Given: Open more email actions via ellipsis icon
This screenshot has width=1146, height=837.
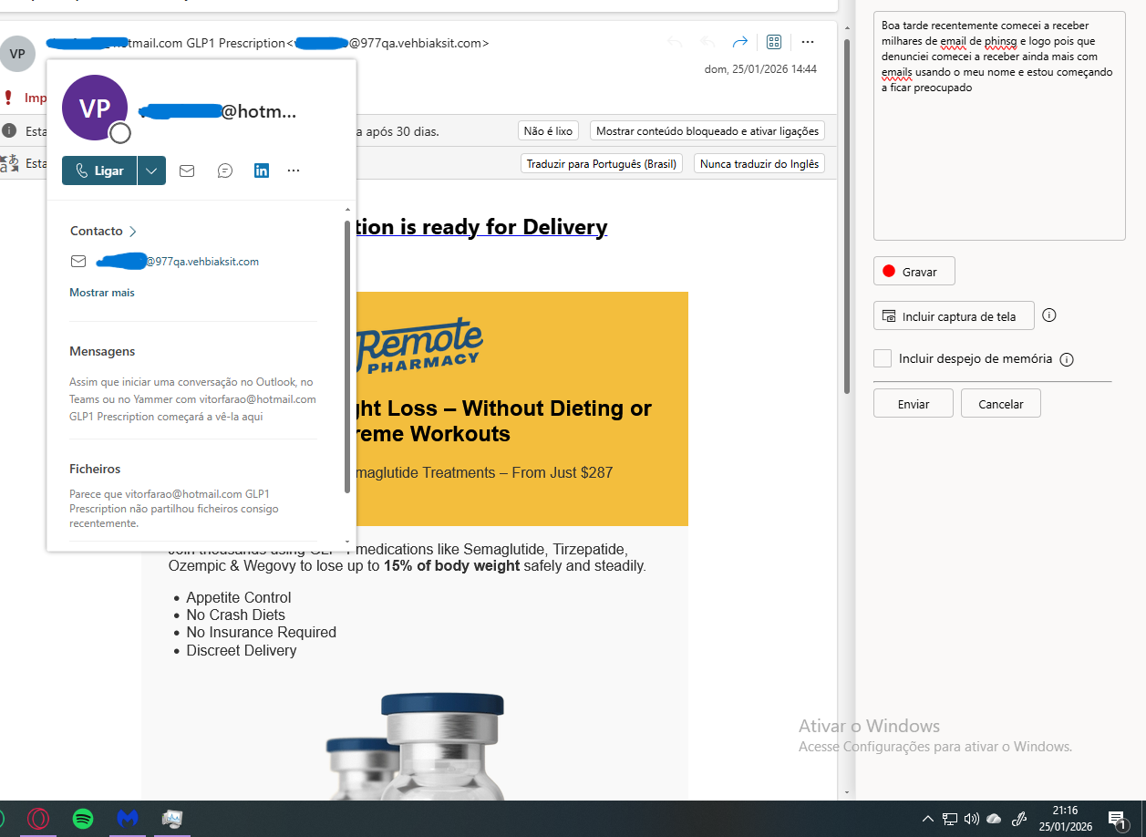Looking at the screenshot, I should click(808, 41).
